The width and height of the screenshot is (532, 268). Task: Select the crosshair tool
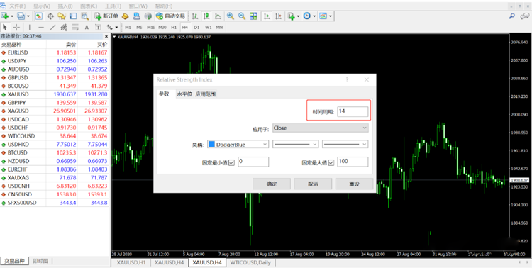click(16, 27)
